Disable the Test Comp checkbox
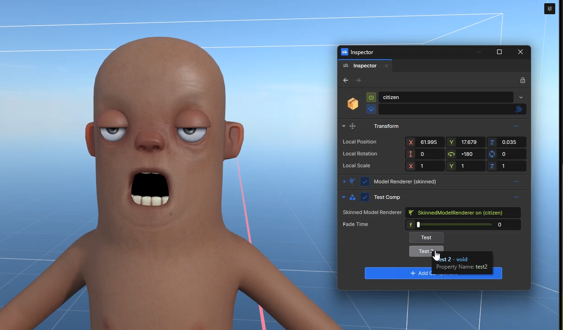Image resolution: width=563 pixels, height=330 pixels. [365, 197]
